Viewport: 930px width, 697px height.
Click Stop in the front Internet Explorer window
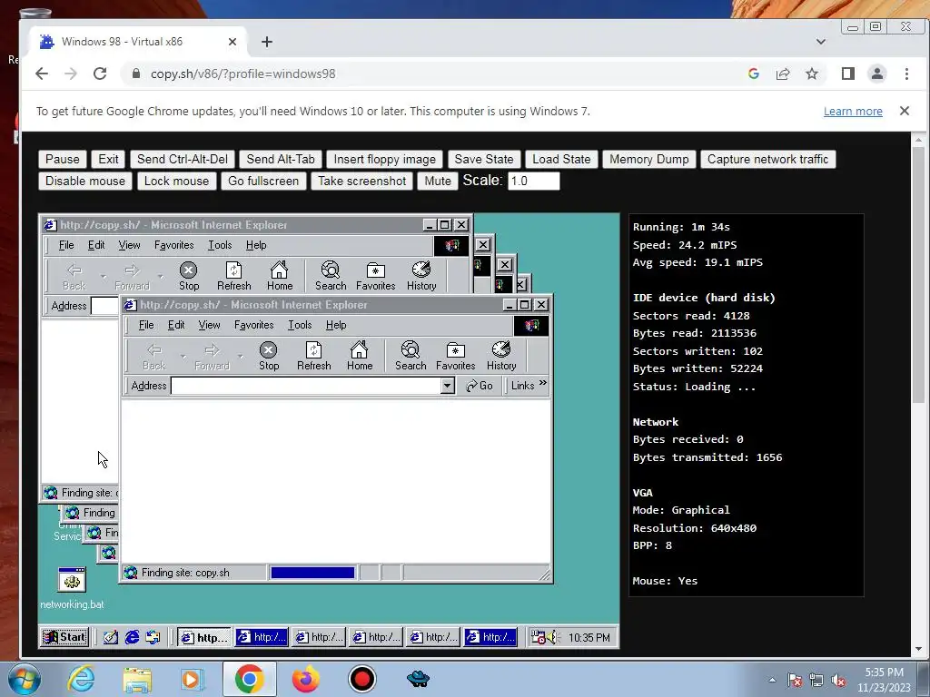(x=269, y=356)
